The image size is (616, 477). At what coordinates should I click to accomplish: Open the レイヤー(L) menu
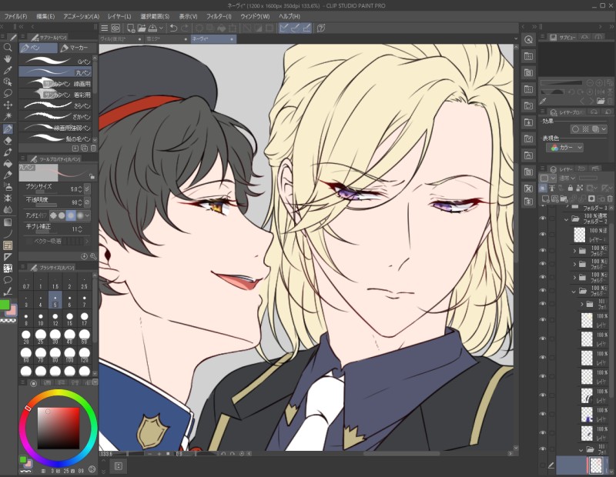(x=119, y=16)
